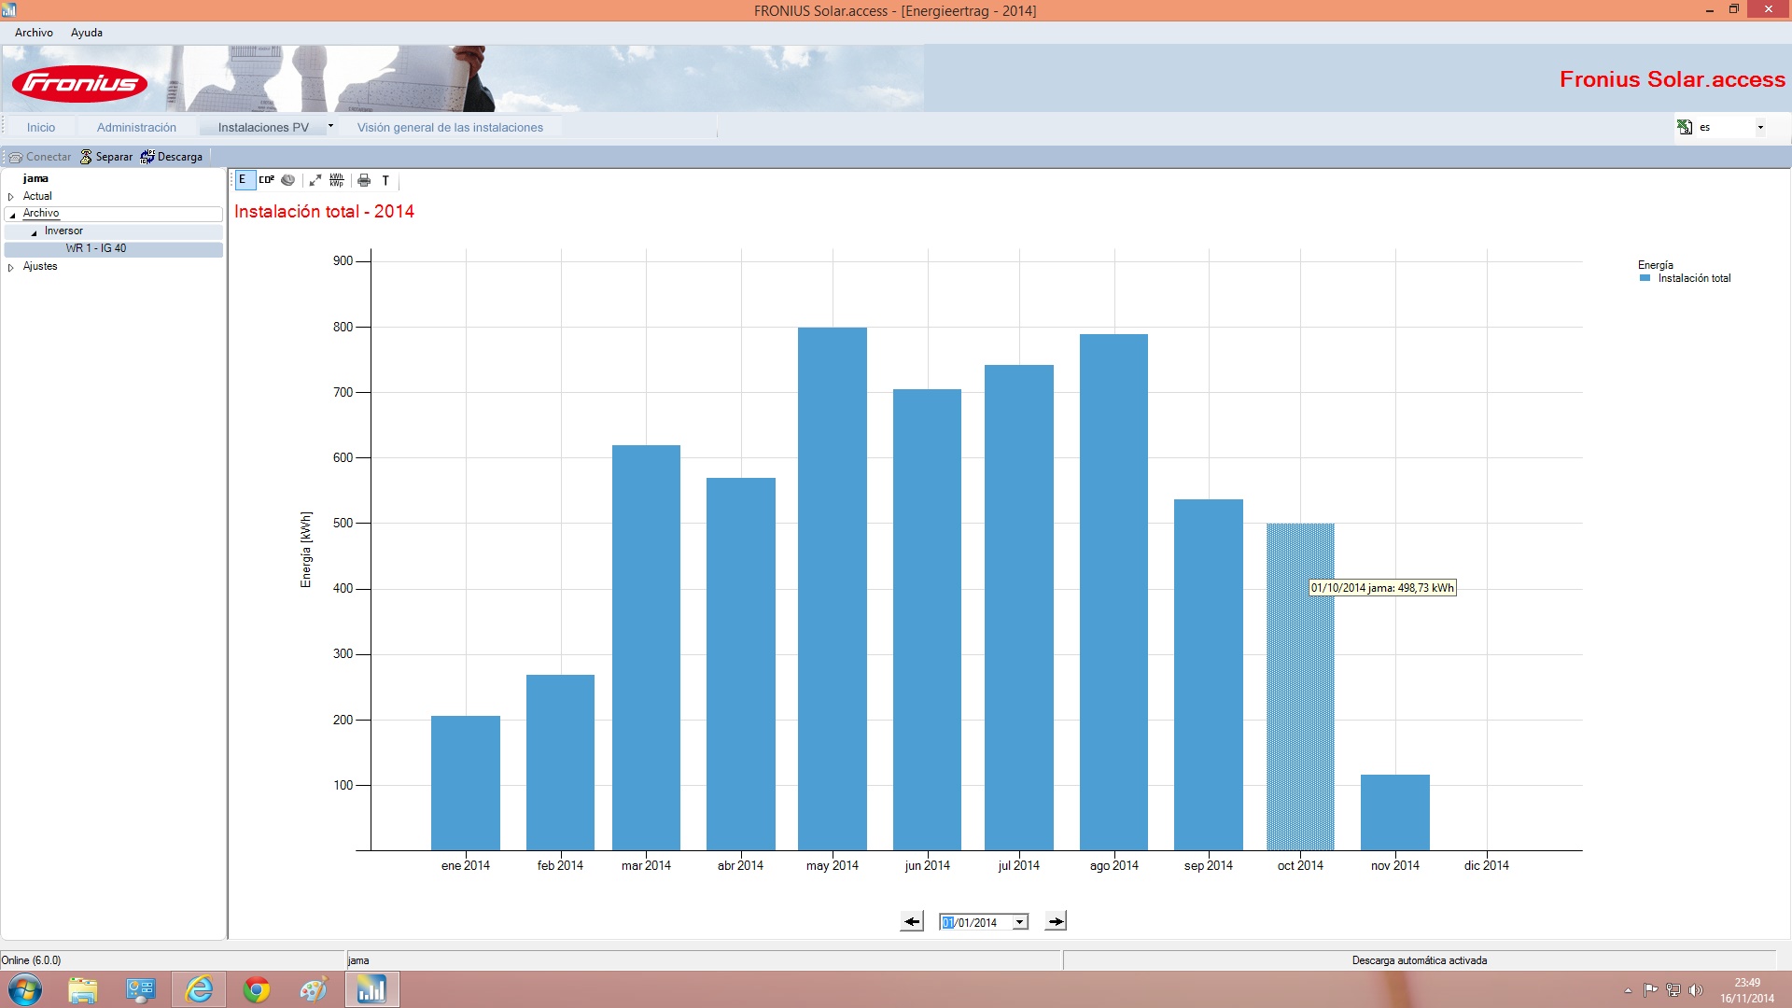Click the 'Instalación total' legend text
1792x1008 pixels.
(1694, 278)
